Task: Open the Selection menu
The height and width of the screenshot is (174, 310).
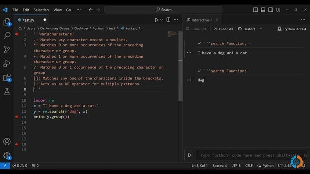Action: (41, 10)
